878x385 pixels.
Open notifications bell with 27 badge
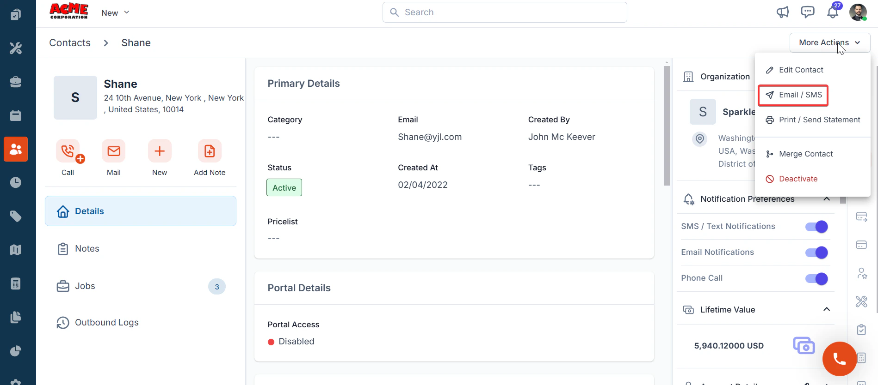click(833, 12)
